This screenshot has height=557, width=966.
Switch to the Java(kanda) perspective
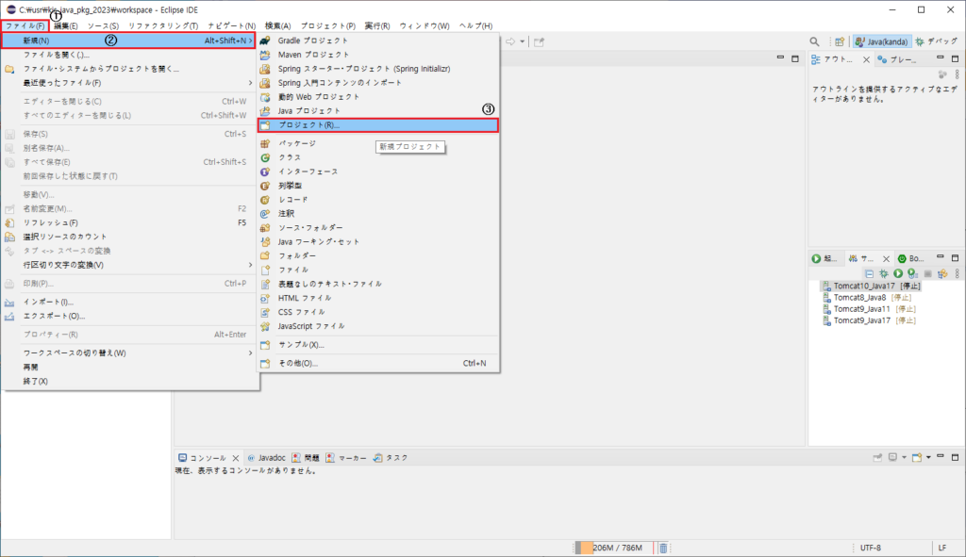881,41
